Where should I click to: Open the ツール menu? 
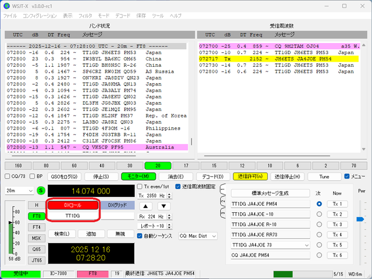coord(158,16)
